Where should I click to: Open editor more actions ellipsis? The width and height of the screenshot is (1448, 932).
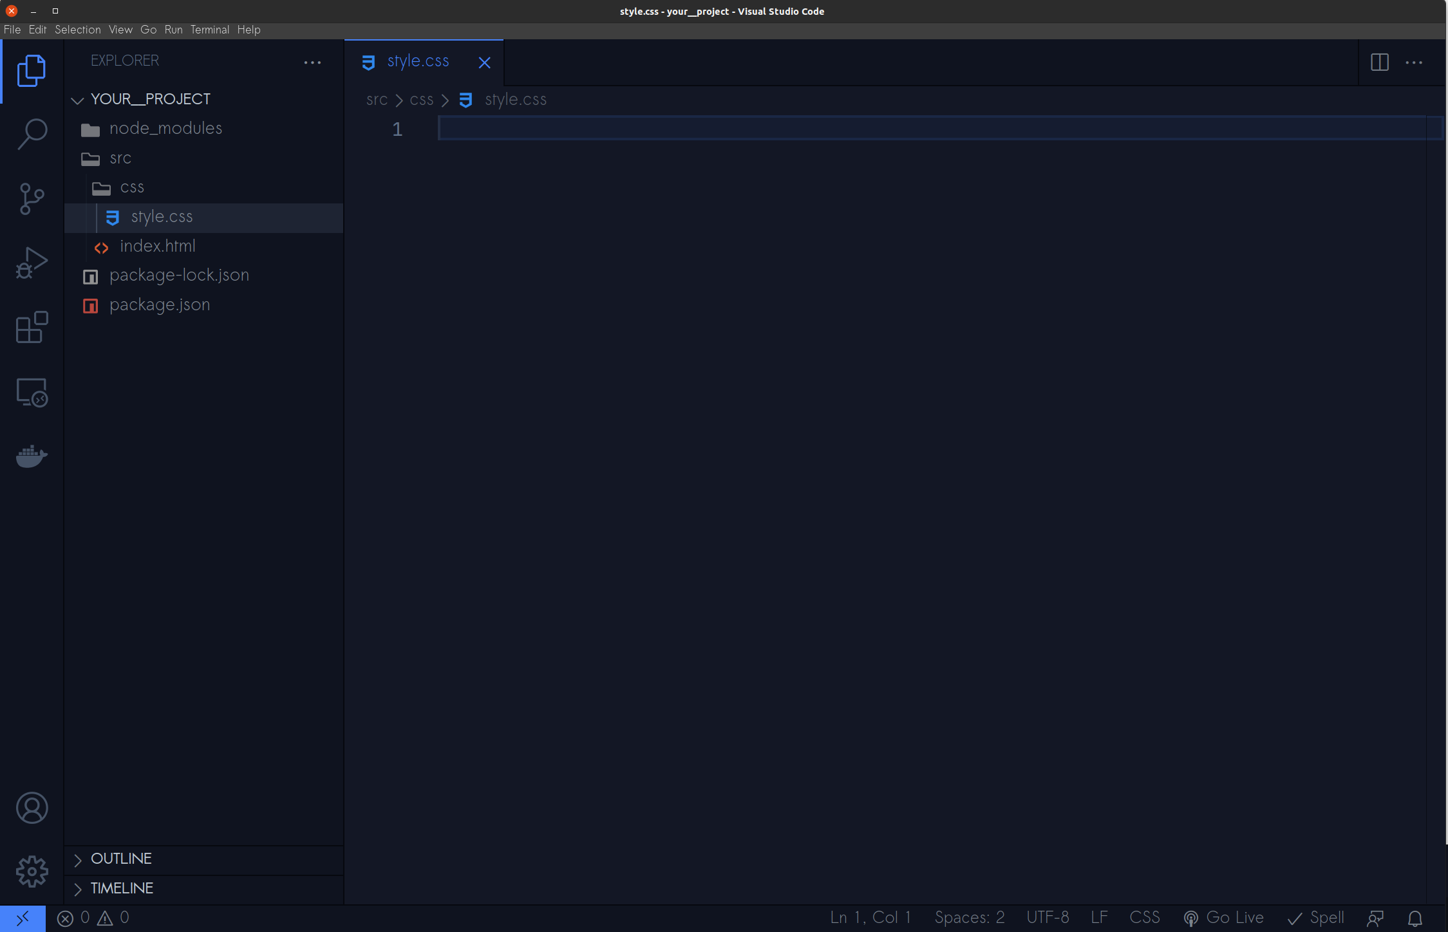point(1414,62)
